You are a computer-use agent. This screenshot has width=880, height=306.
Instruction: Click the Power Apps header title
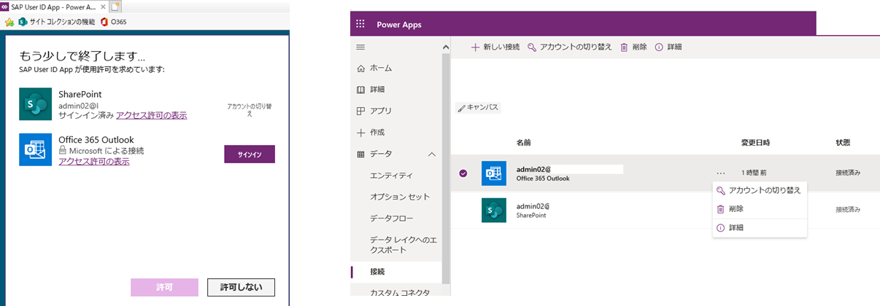point(398,25)
